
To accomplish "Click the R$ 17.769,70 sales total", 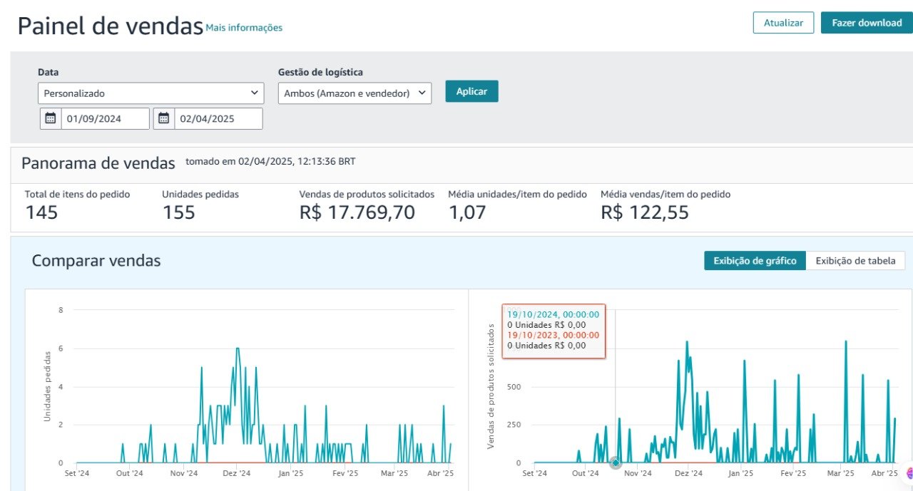I will (357, 212).
